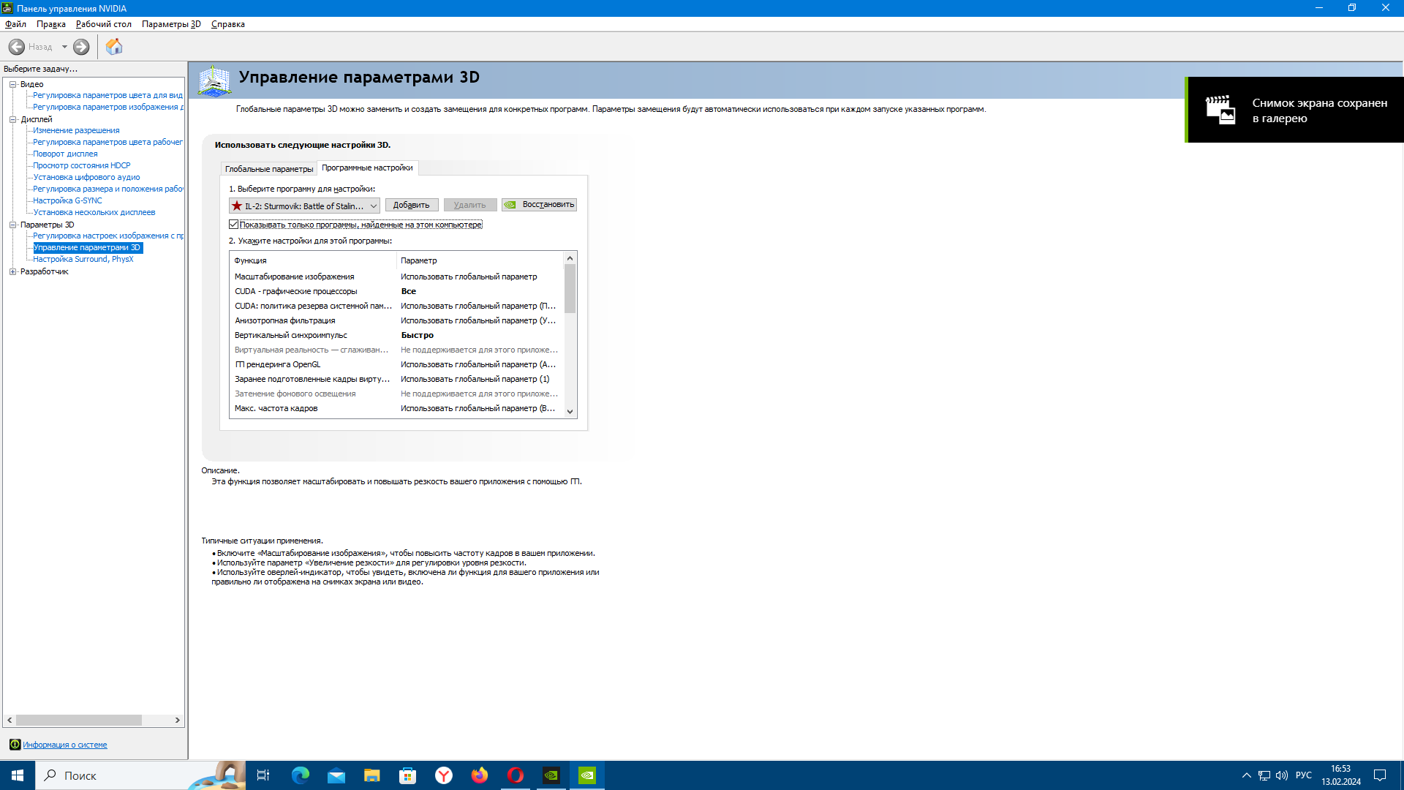Click the Home icon in toolbar
1404x790 pixels.
coord(114,47)
